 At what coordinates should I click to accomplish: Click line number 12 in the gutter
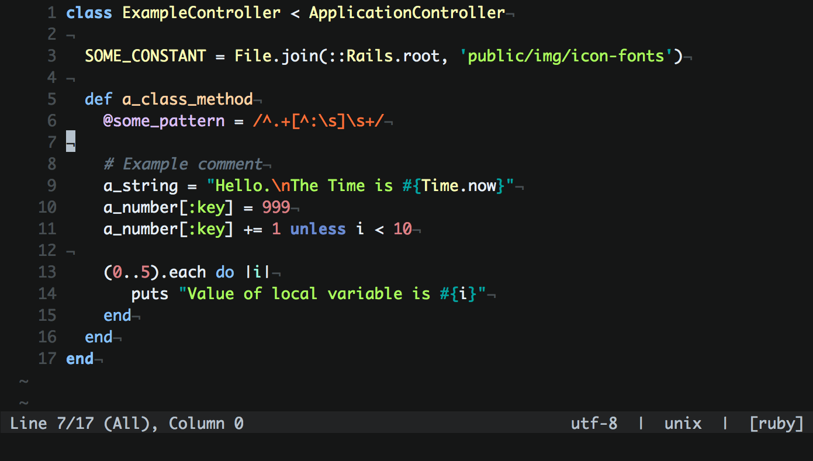47,251
